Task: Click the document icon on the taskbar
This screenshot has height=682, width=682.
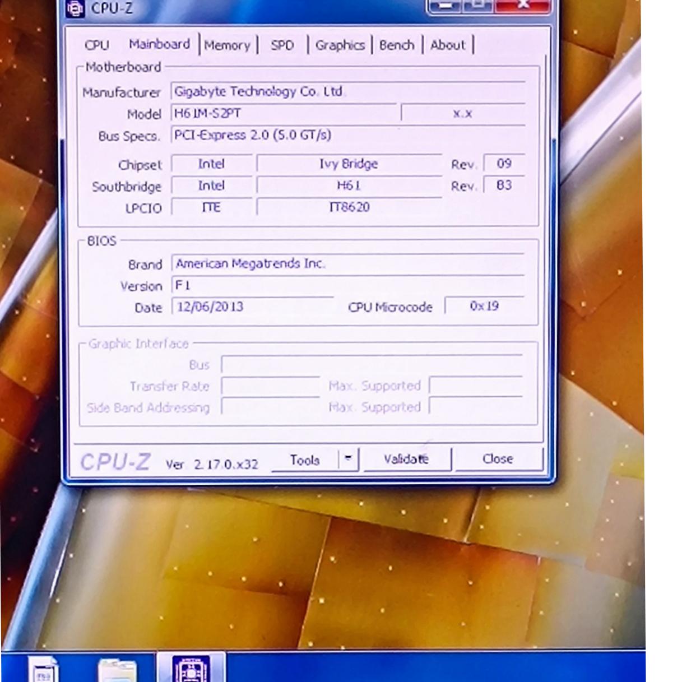Action: point(43,670)
